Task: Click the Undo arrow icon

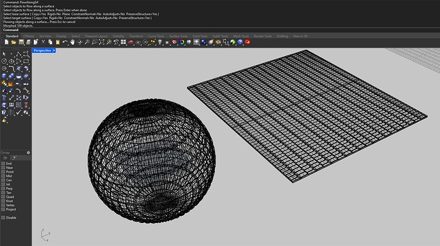Action: click(x=65, y=42)
